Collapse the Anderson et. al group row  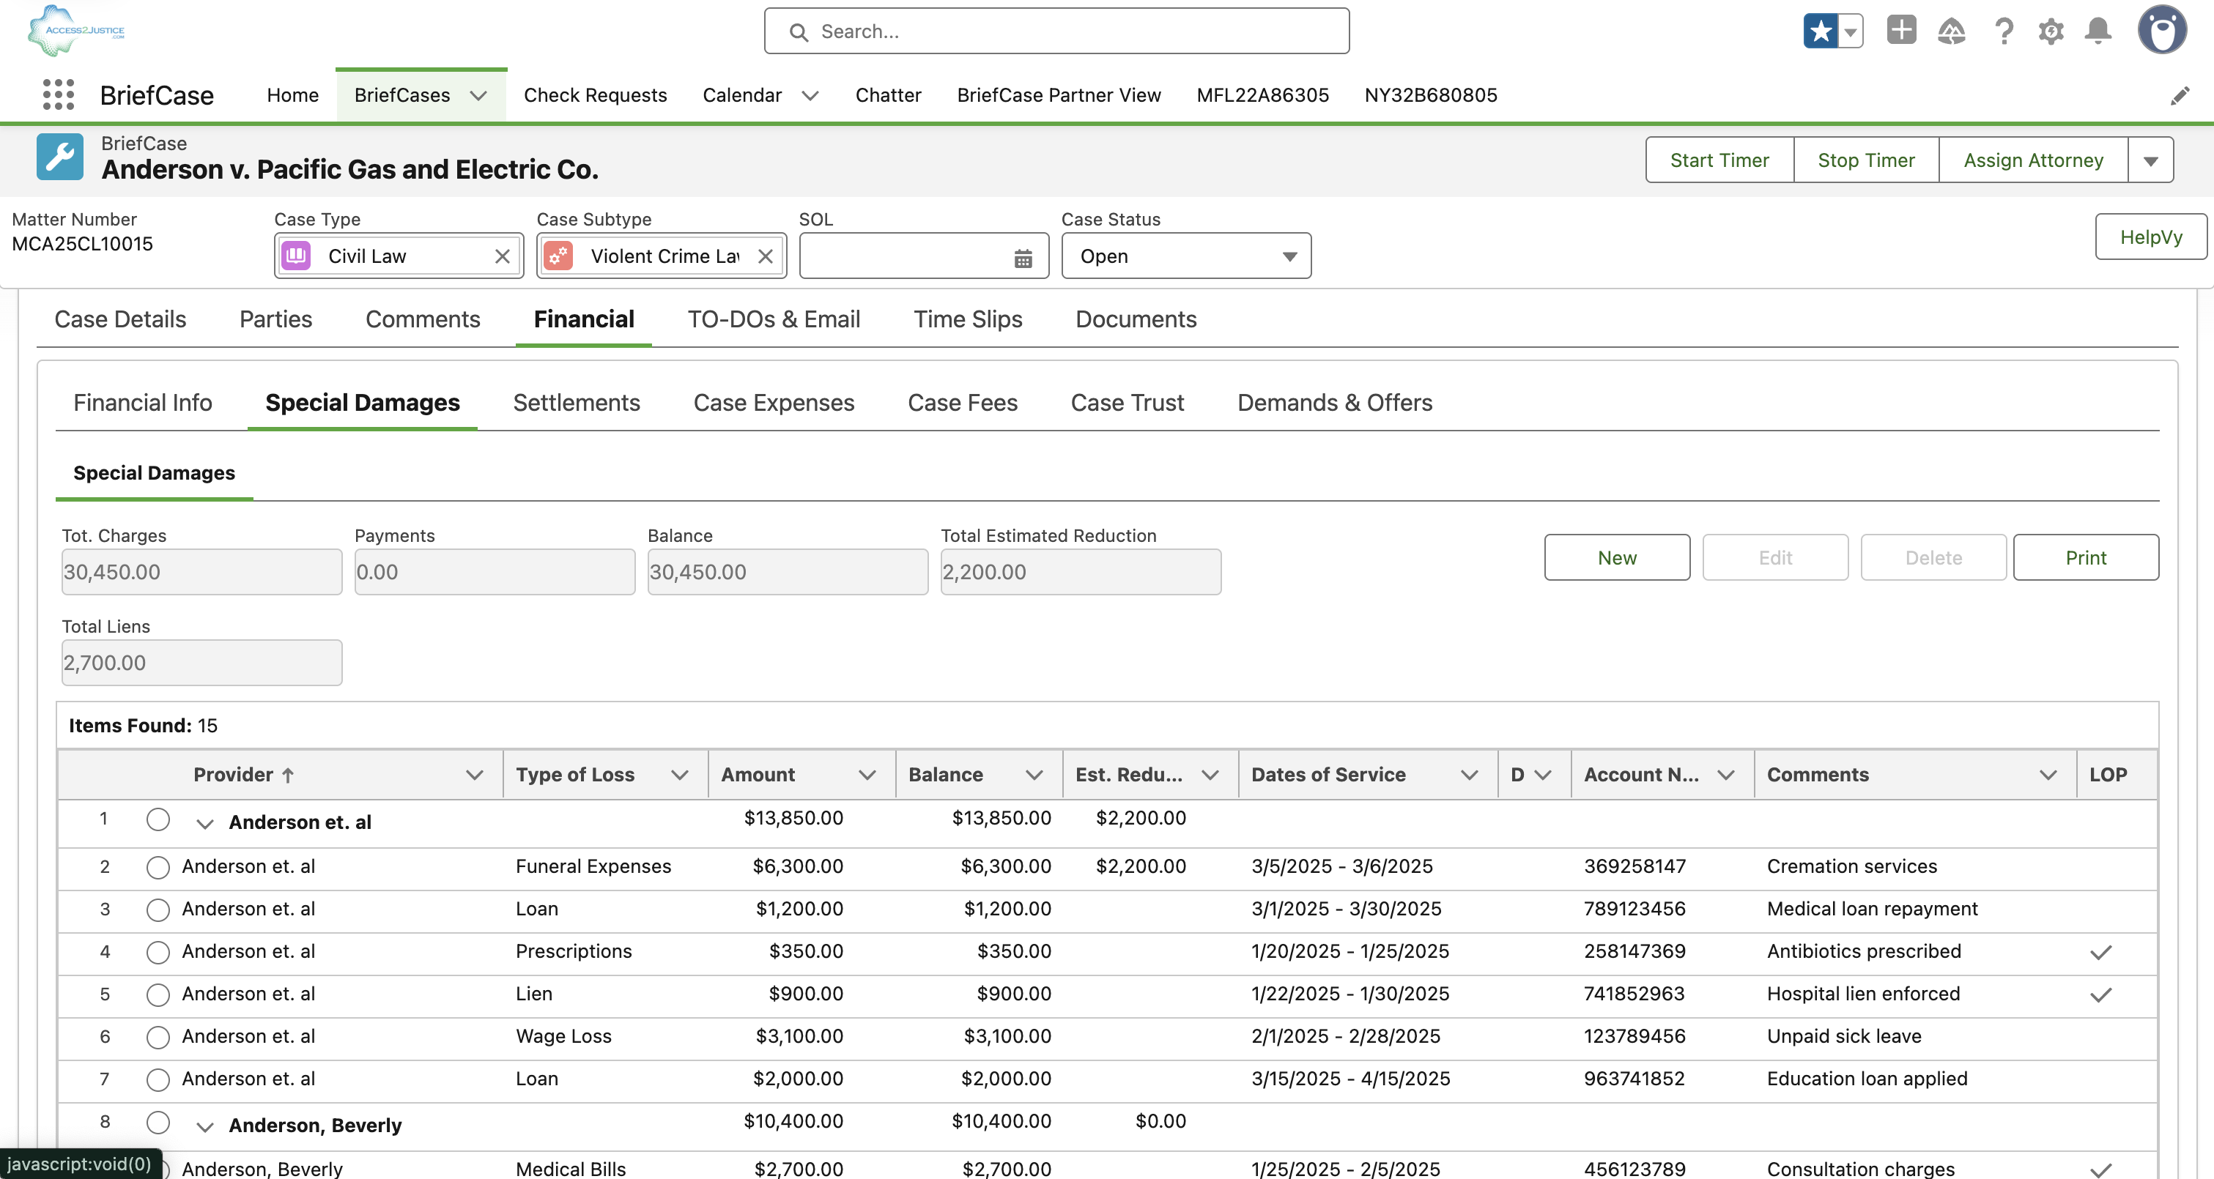pyautogui.click(x=204, y=823)
